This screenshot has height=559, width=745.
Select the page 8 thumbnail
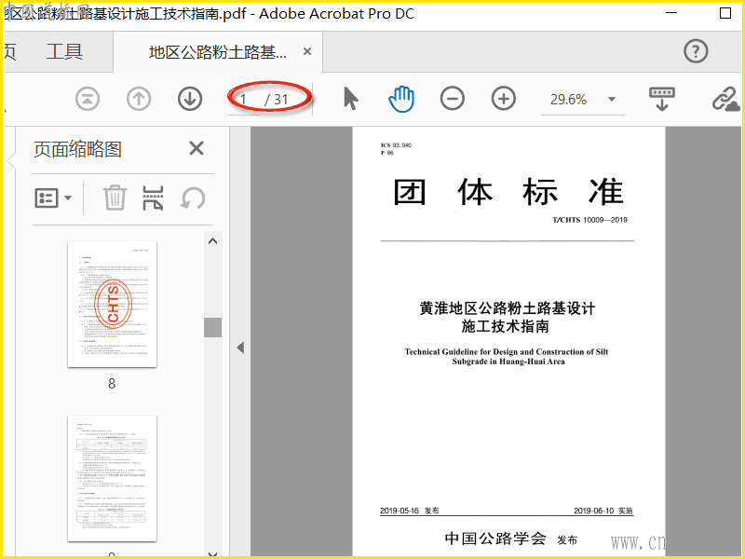tap(112, 305)
